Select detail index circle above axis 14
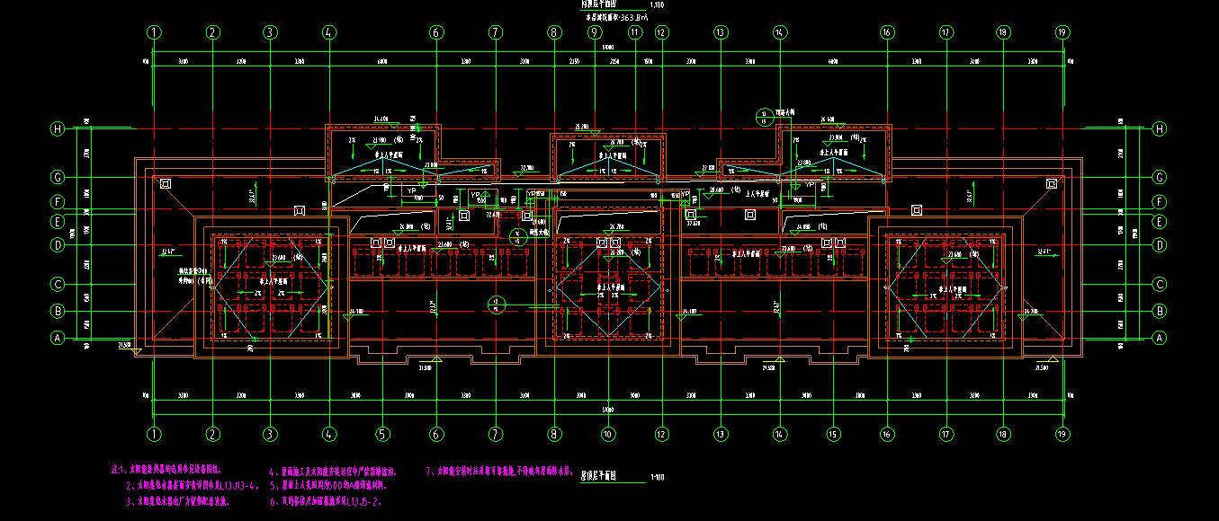Image resolution: width=1219 pixels, height=521 pixels. tap(764, 115)
